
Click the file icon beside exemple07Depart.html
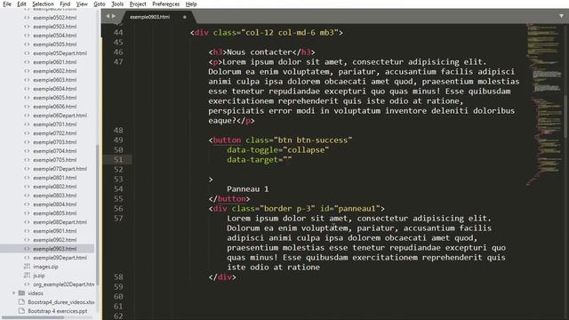[x=27, y=169]
